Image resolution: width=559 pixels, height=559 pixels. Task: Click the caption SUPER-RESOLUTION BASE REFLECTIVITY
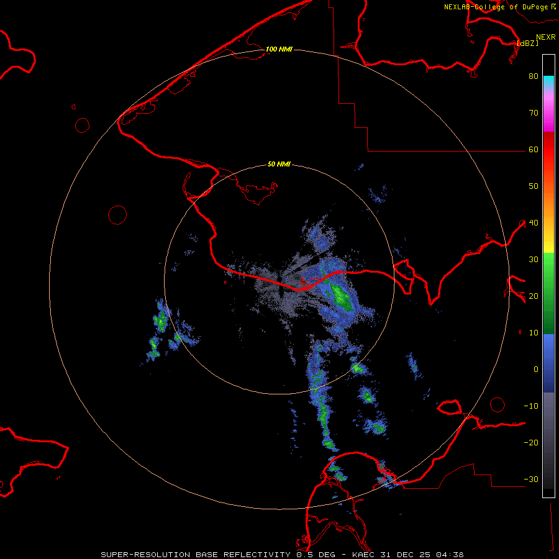196,555
